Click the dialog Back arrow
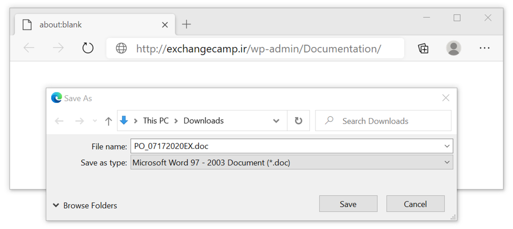 click(x=59, y=121)
